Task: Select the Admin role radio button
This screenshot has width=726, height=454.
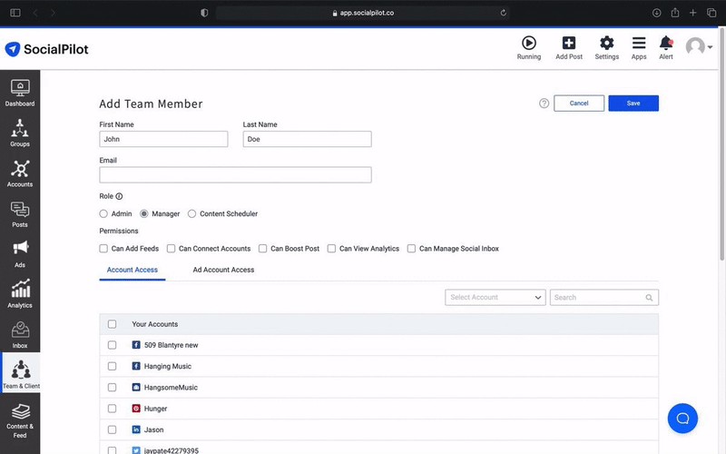Action: (104, 214)
